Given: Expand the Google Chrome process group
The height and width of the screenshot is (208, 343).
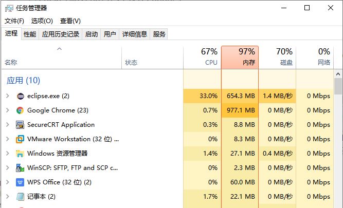Looking at the screenshot, I should coord(7,110).
